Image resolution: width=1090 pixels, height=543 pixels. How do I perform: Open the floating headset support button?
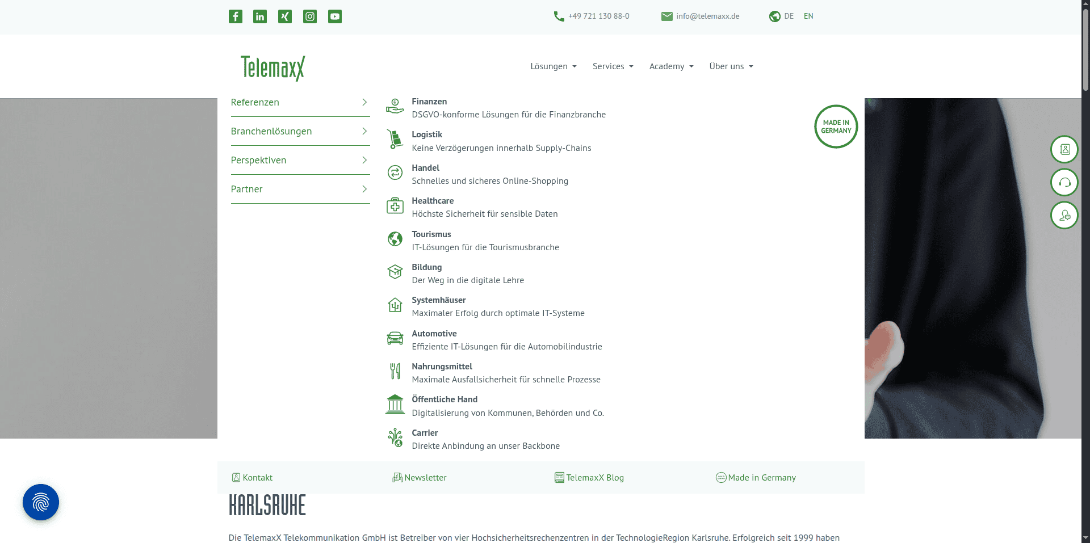[1064, 182]
